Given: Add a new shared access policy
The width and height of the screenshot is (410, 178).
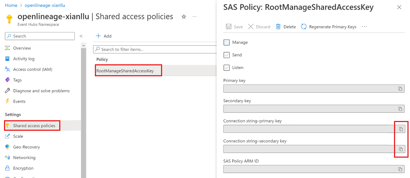Looking at the screenshot, I should coord(104,36).
